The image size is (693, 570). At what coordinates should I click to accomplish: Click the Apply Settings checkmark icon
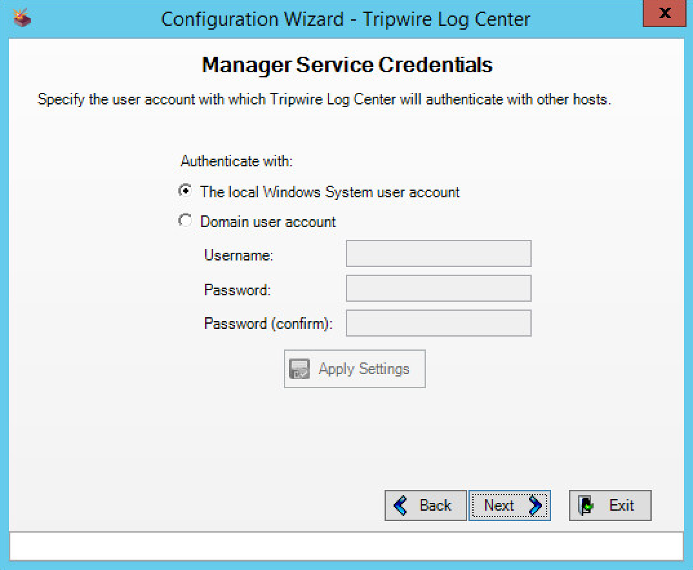point(299,369)
